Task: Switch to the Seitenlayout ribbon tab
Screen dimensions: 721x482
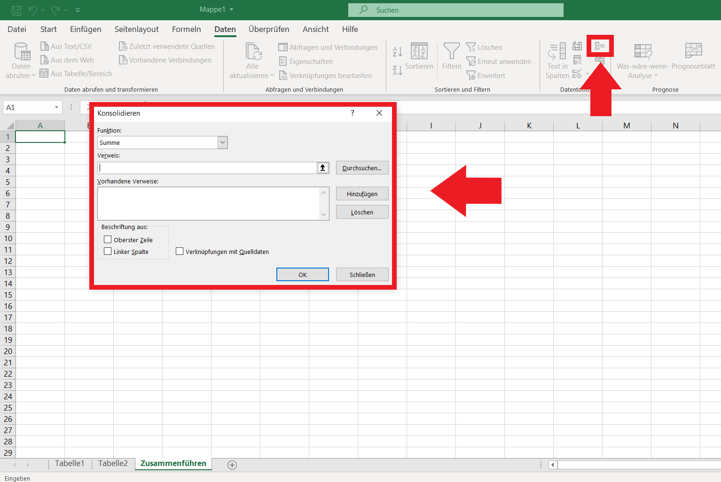Action: pyautogui.click(x=137, y=29)
